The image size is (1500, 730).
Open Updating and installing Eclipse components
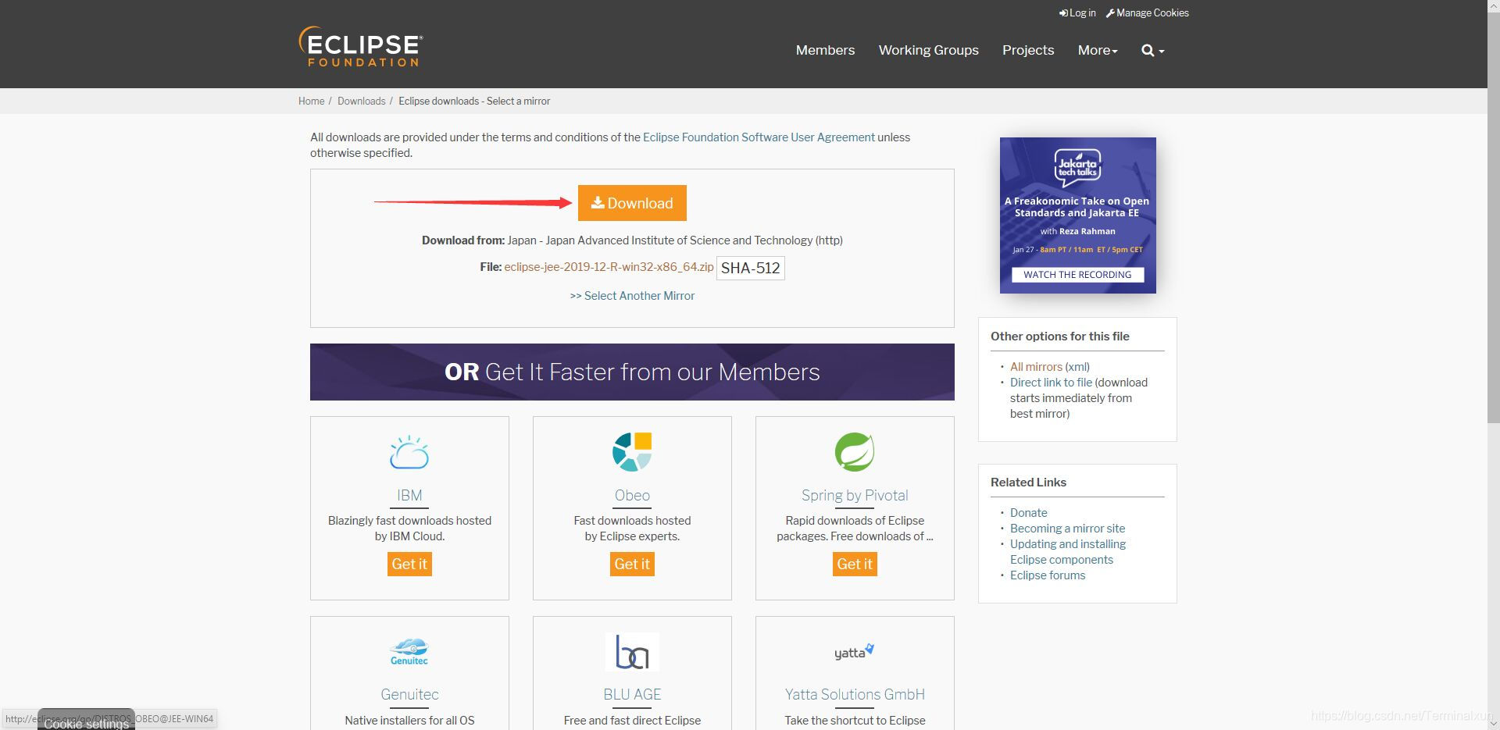pyautogui.click(x=1067, y=552)
